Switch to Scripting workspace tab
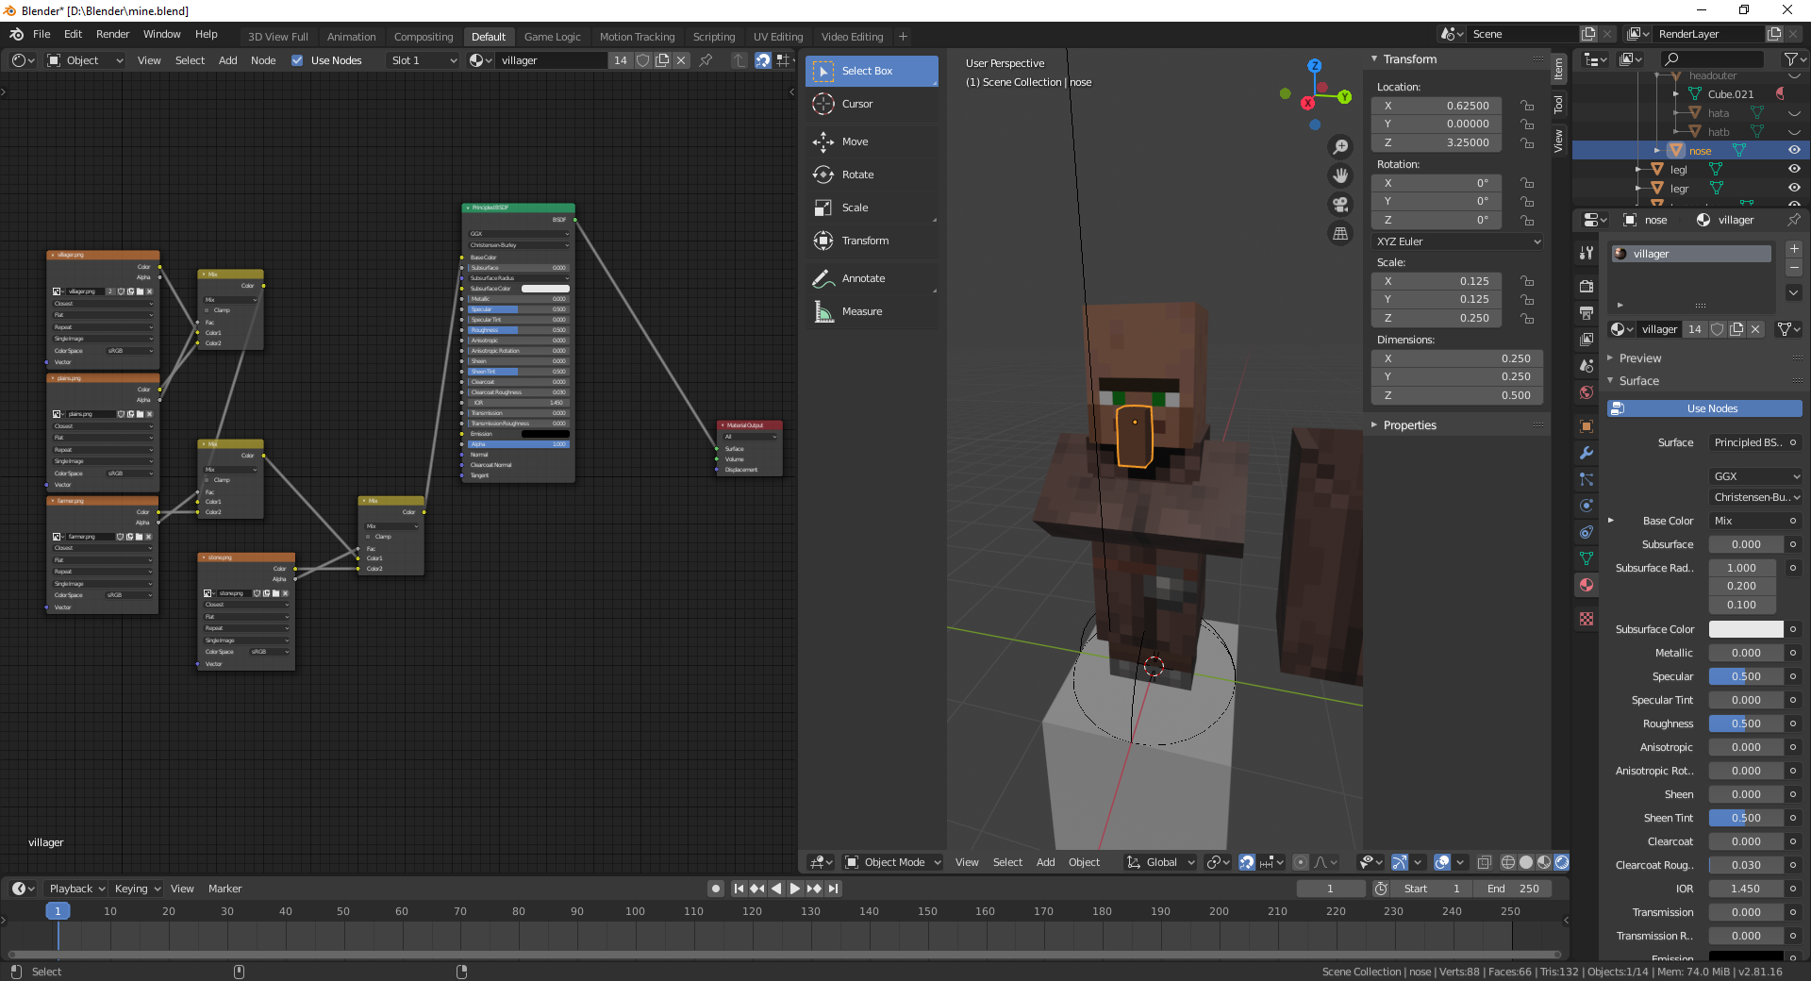1811x981 pixels. click(714, 37)
